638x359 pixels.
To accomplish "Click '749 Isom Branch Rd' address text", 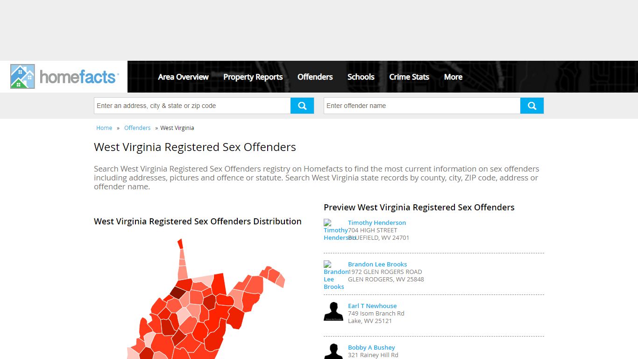I will coord(376,313).
